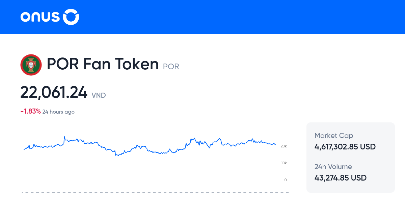Click the 24h Volume label
The image size is (405, 213).
point(333,167)
